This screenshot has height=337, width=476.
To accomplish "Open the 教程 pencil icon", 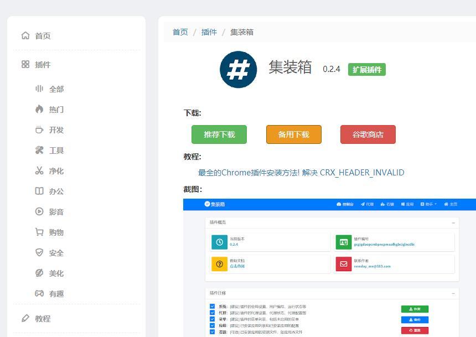I will [25, 318].
